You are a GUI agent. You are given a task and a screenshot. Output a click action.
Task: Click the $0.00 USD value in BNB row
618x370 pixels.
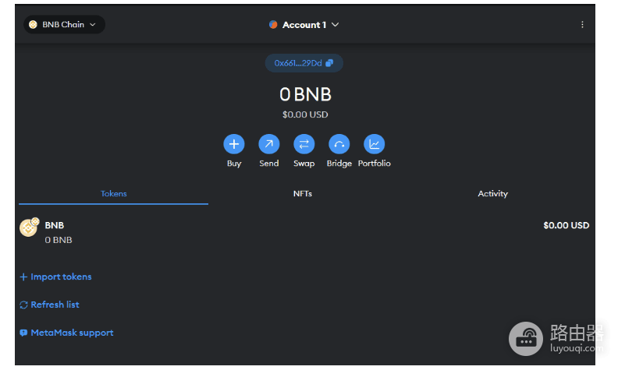tap(566, 225)
